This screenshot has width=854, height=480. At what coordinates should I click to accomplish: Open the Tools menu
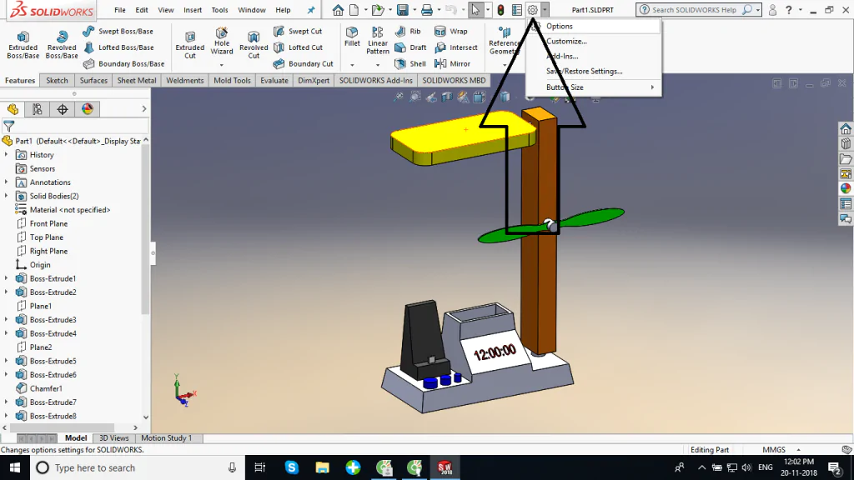tap(219, 10)
